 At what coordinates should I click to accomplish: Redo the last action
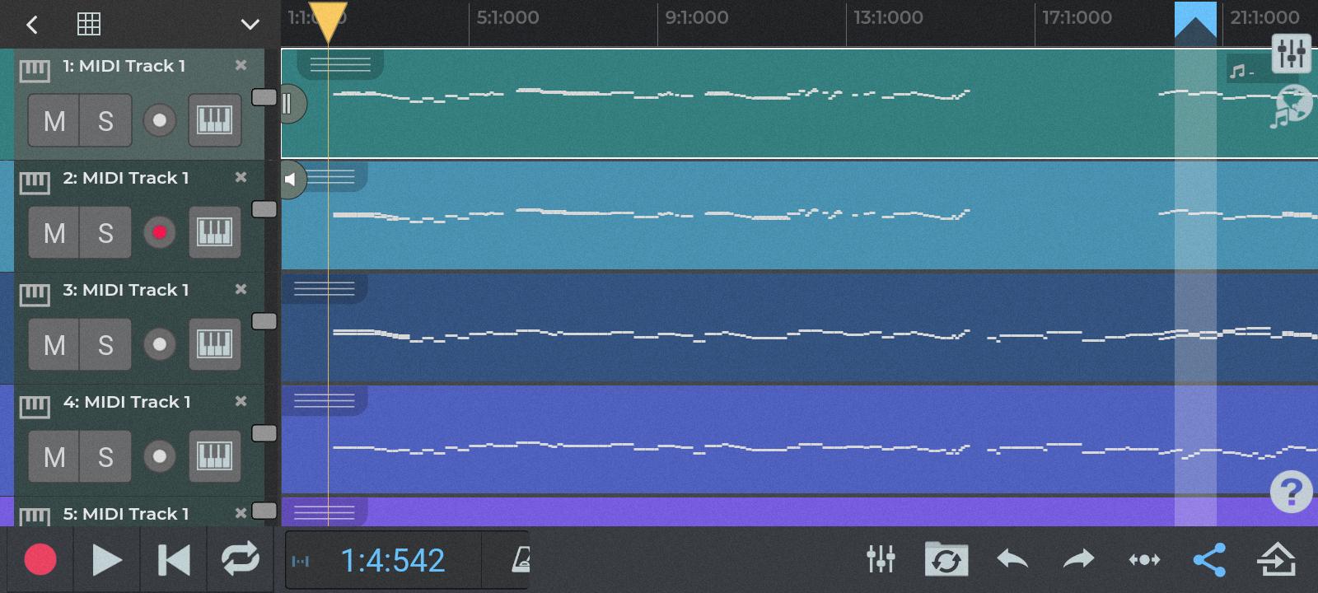pos(1078,560)
